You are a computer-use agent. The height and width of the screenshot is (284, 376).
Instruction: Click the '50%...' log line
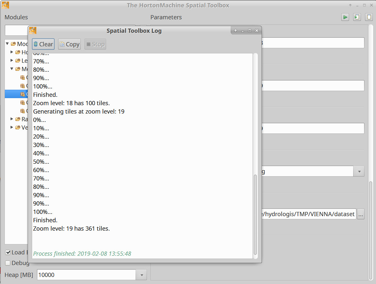click(x=41, y=162)
